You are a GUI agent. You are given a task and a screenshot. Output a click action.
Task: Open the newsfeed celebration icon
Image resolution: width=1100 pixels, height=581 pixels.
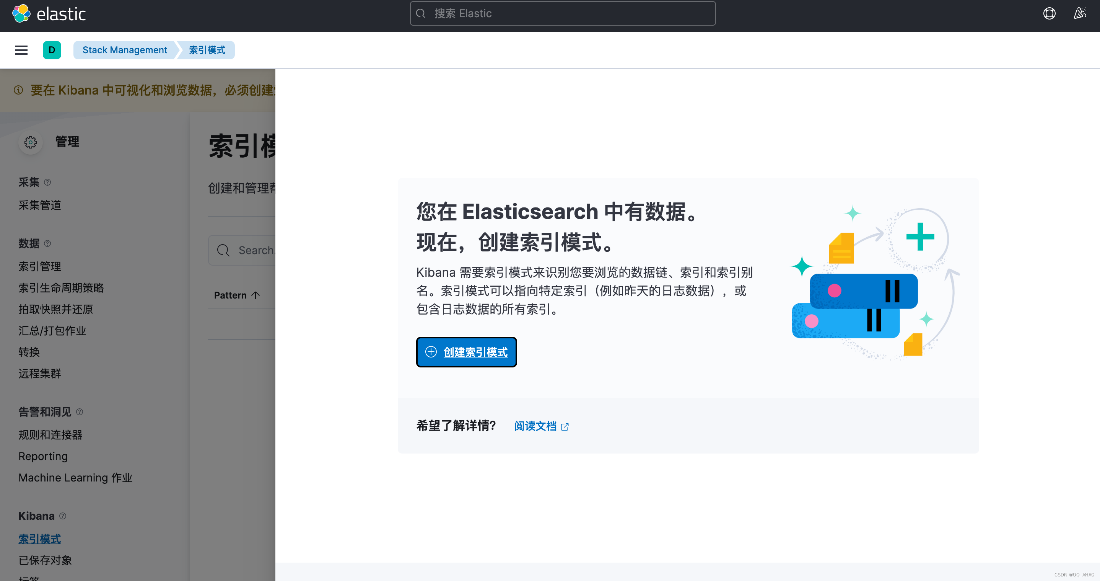[1080, 14]
